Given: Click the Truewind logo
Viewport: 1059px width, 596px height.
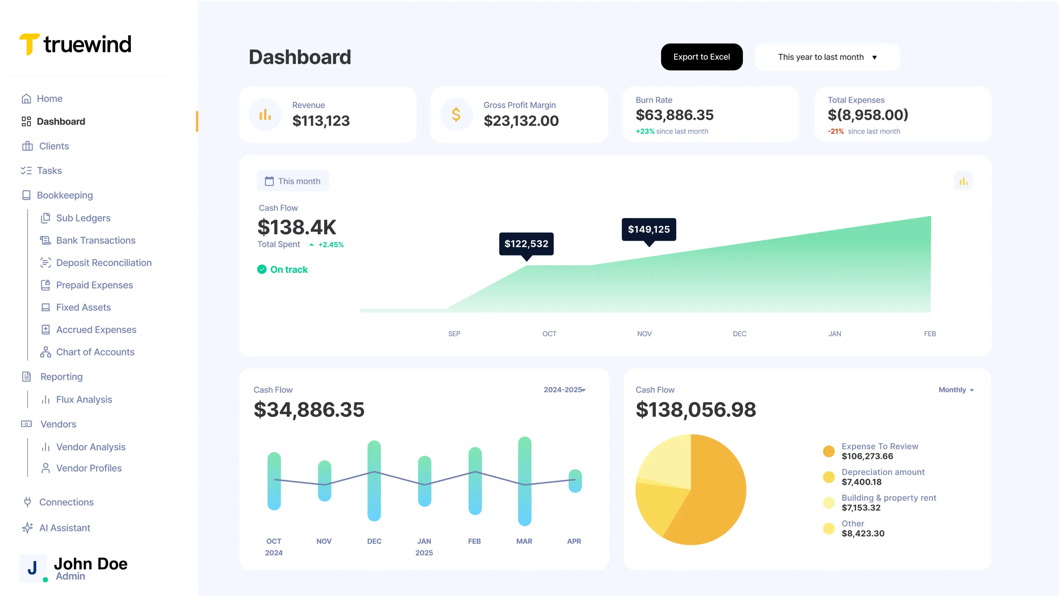Looking at the screenshot, I should (75, 44).
